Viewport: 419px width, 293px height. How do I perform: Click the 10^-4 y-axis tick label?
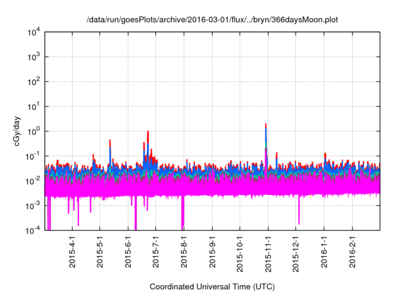click(x=33, y=230)
